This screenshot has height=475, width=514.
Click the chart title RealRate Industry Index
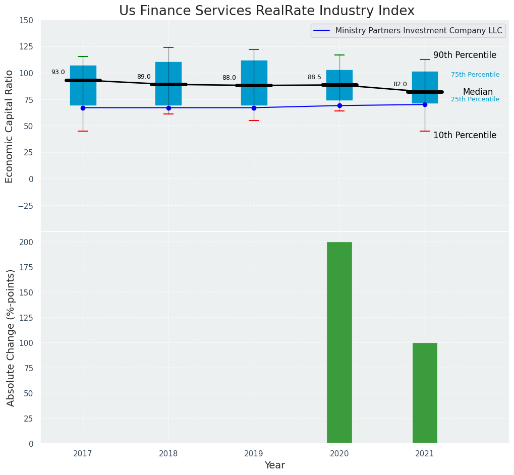click(x=267, y=11)
